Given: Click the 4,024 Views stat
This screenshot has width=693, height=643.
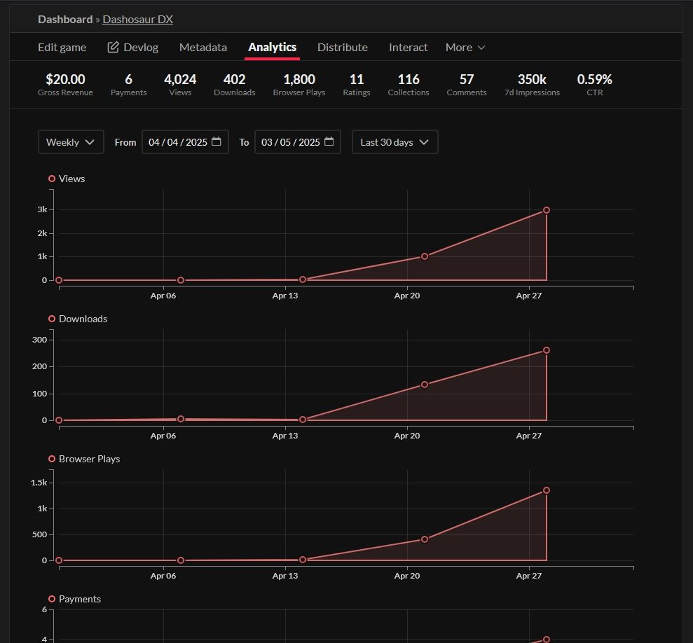Looking at the screenshot, I should 180,85.
